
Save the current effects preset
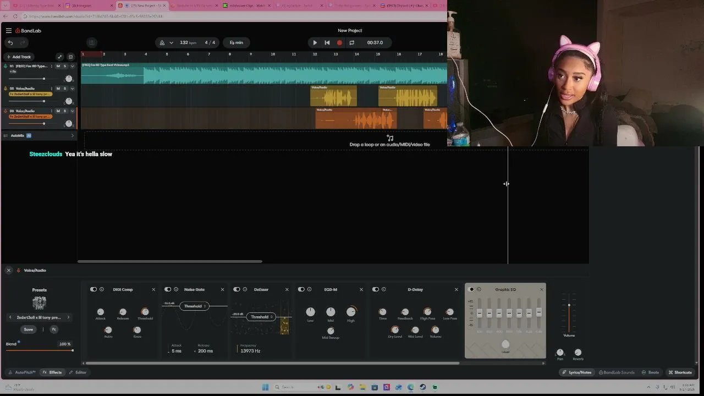(28, 329)
